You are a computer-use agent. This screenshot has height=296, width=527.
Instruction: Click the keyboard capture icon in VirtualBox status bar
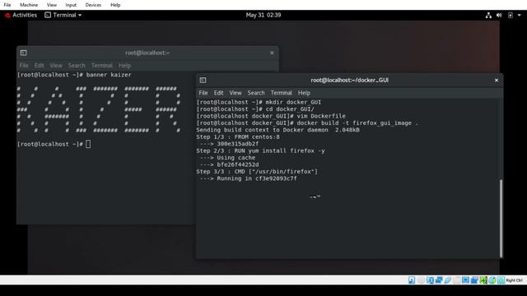pos(501,280)
